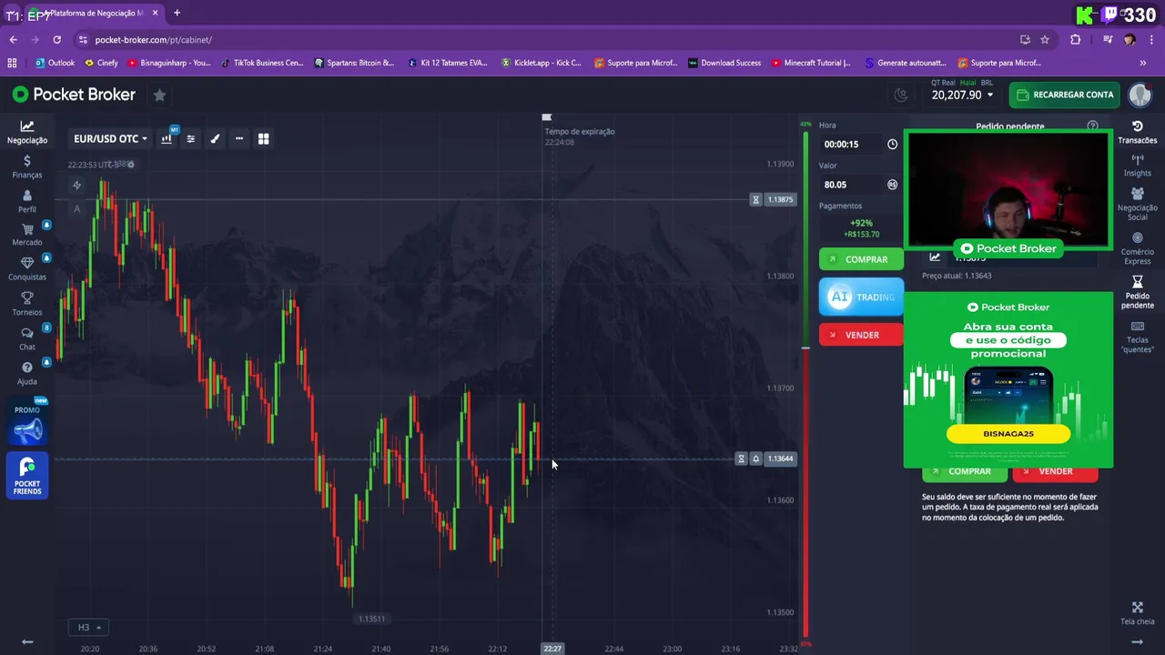This screenshot has width=1165, height=655.
Task: Open the Outlook bookmark
Action: tap(55, 63)
